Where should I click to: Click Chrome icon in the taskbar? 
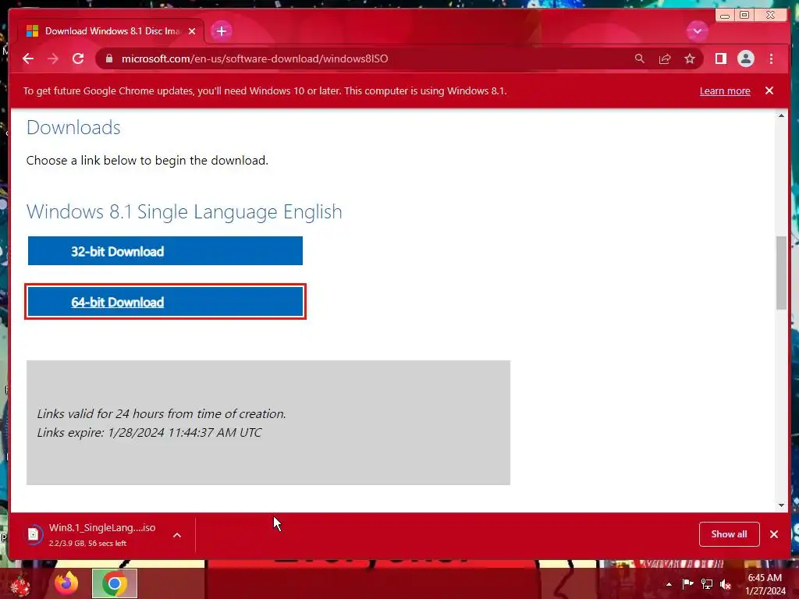(x=115, y=583)
